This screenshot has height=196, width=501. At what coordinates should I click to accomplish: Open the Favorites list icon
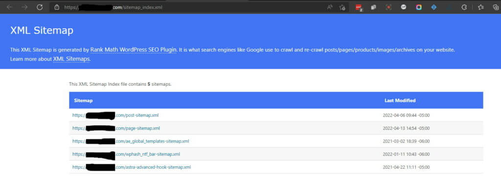(480, 7)
